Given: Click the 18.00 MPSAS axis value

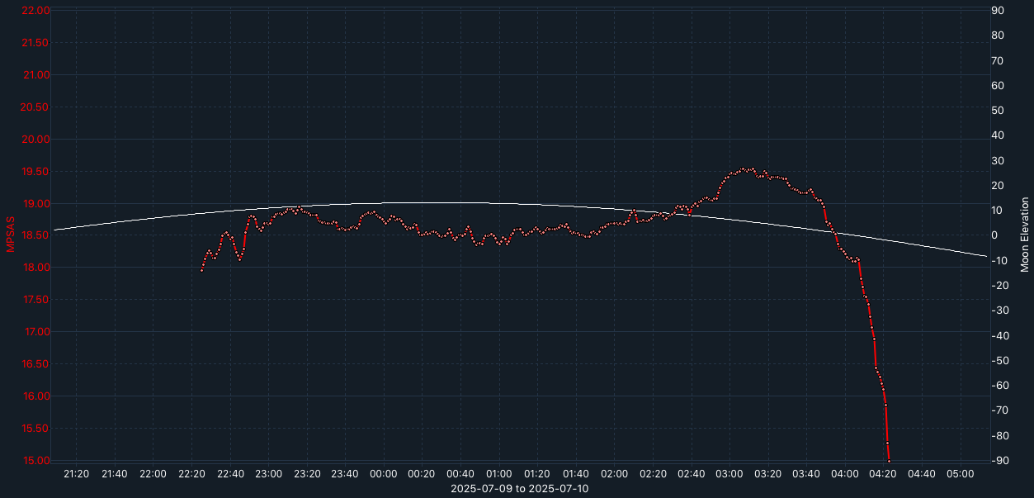Looking at the screenshot, I should click(x=35, y=268).
